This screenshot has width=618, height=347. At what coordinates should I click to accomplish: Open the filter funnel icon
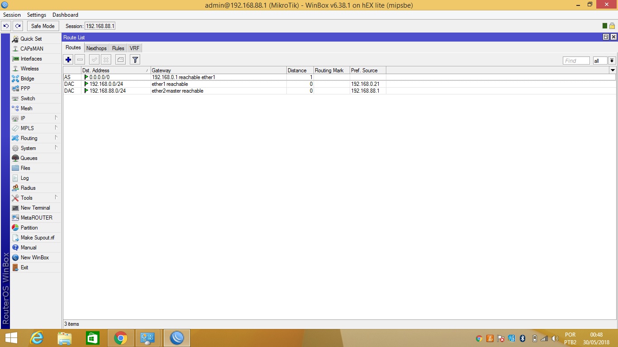[x=135, y=60]
